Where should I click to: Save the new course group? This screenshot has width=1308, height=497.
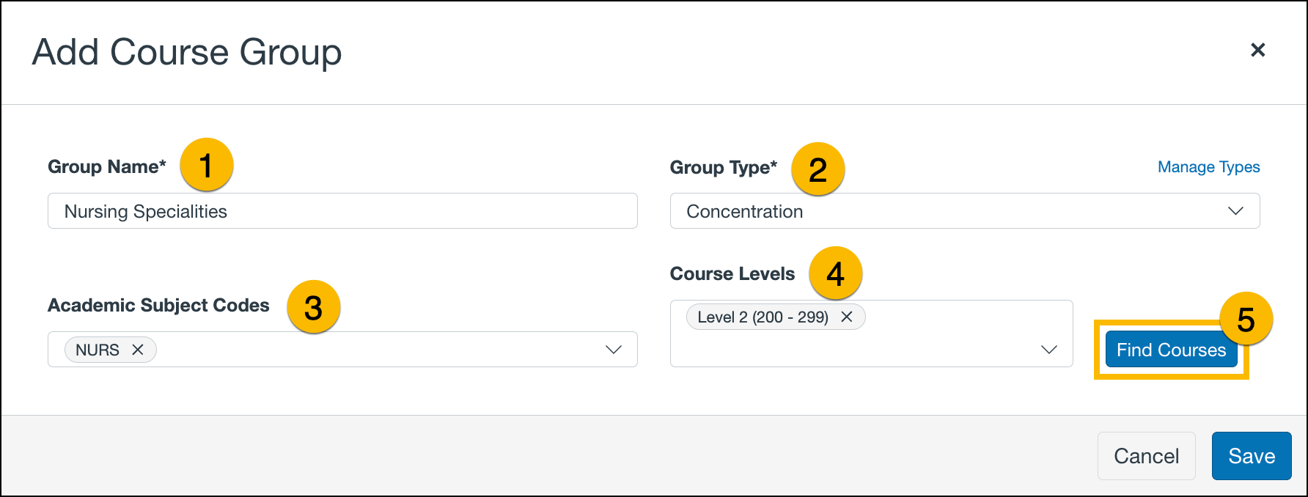(1252, 455)
